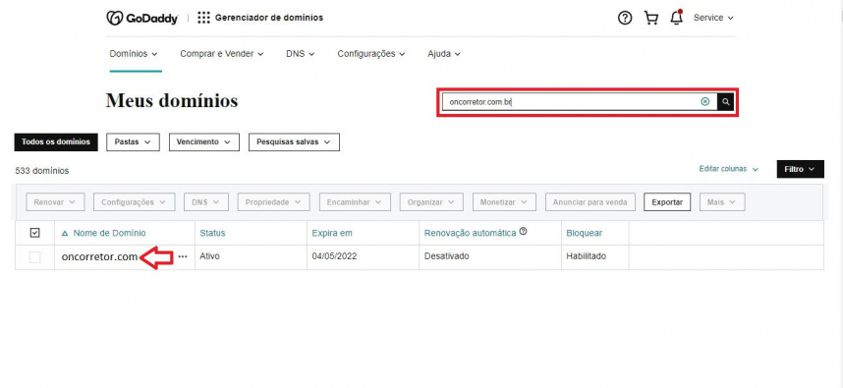Open the Domínios menu

(x=134, y=54)
